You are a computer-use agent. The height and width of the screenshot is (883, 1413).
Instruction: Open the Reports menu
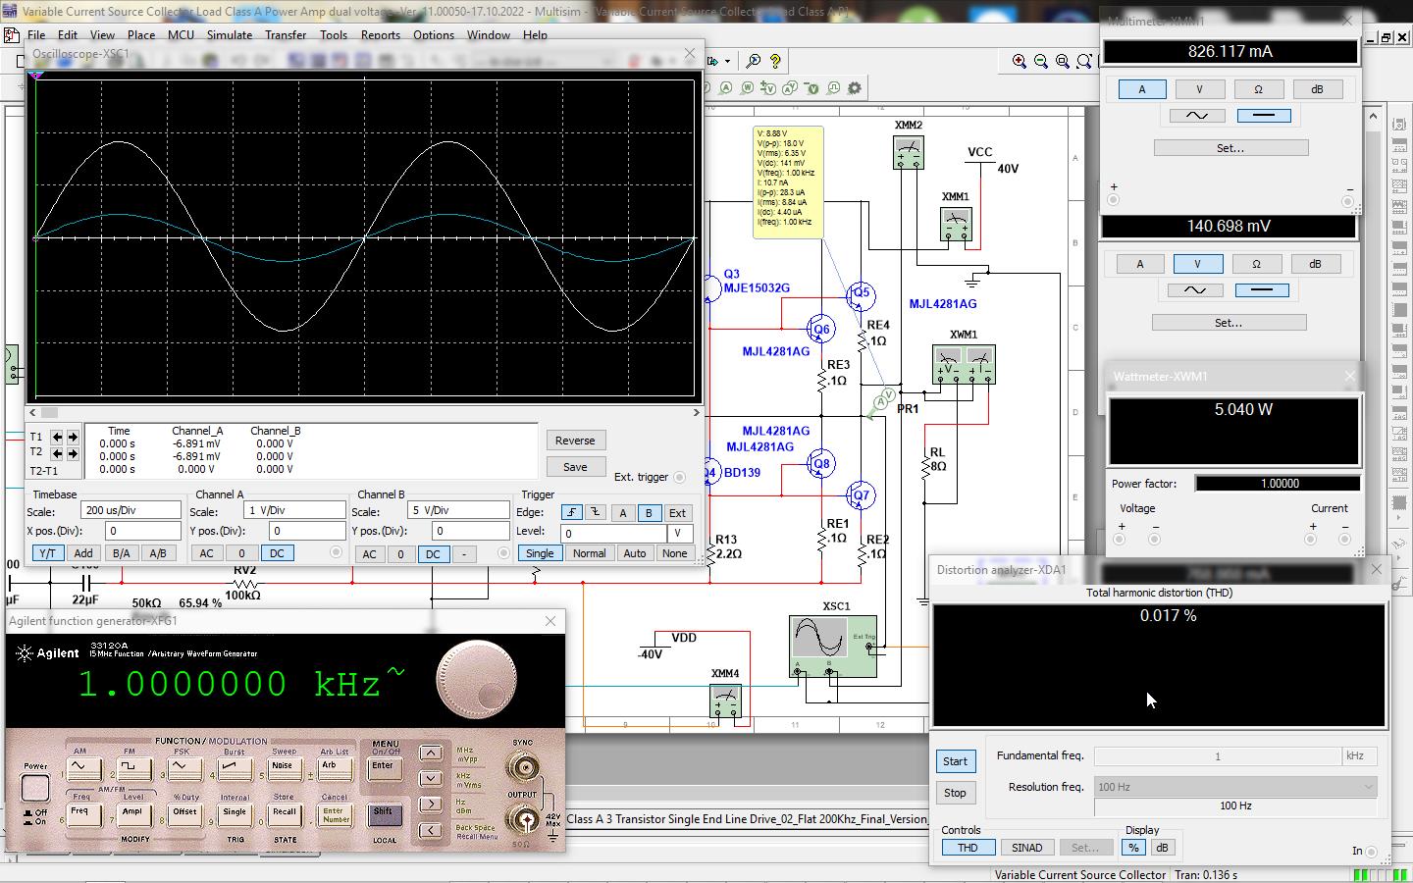point(381,34)
